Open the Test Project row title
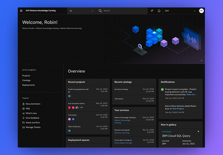Image resolution: width=223 pixels, height=155 pixels. coord(72,115)
